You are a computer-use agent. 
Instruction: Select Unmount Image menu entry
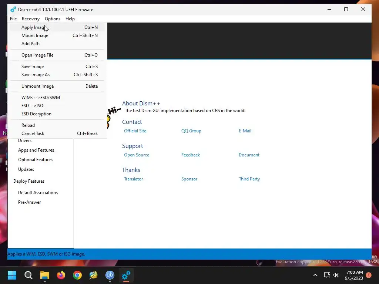(57, 86)
